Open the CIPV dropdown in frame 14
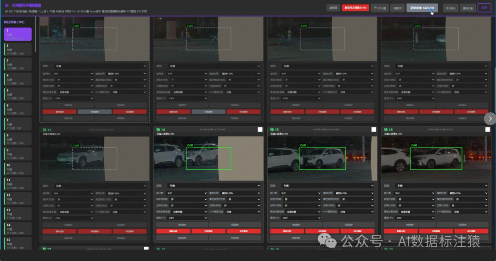 point(187,218)
